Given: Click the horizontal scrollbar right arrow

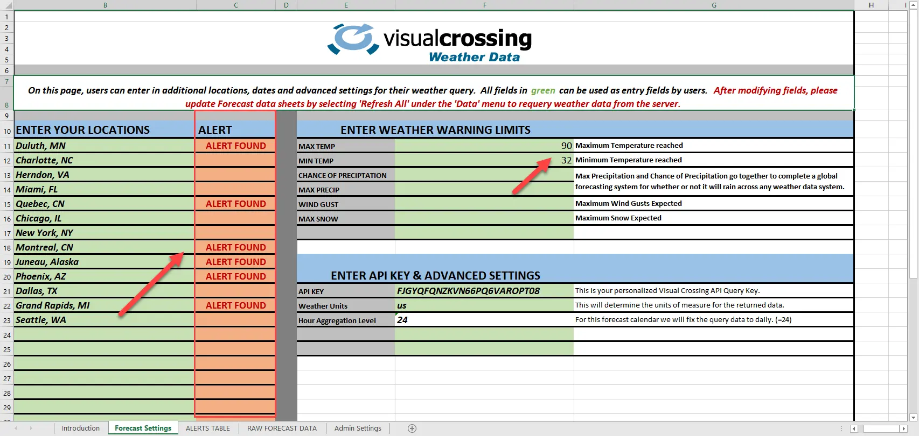Looking at the screenshot, I should 904,428.
